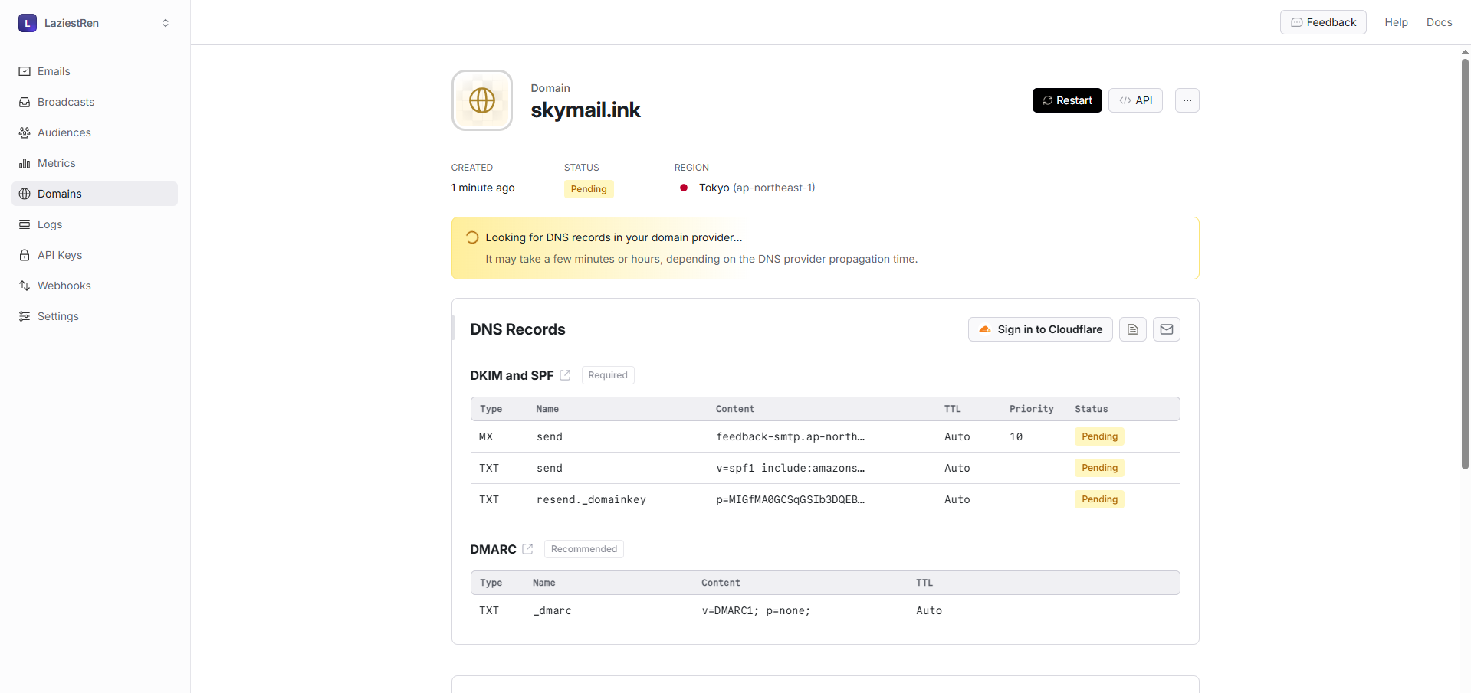
Task: Navigate to the Audiences page
Action: pyautogui.click(x=64, y=132)
